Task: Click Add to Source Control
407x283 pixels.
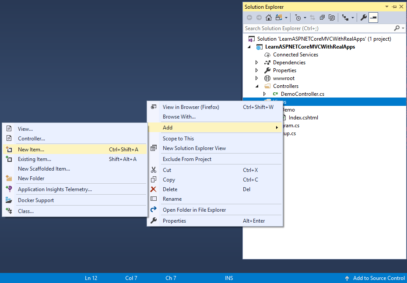Action: 378,278
